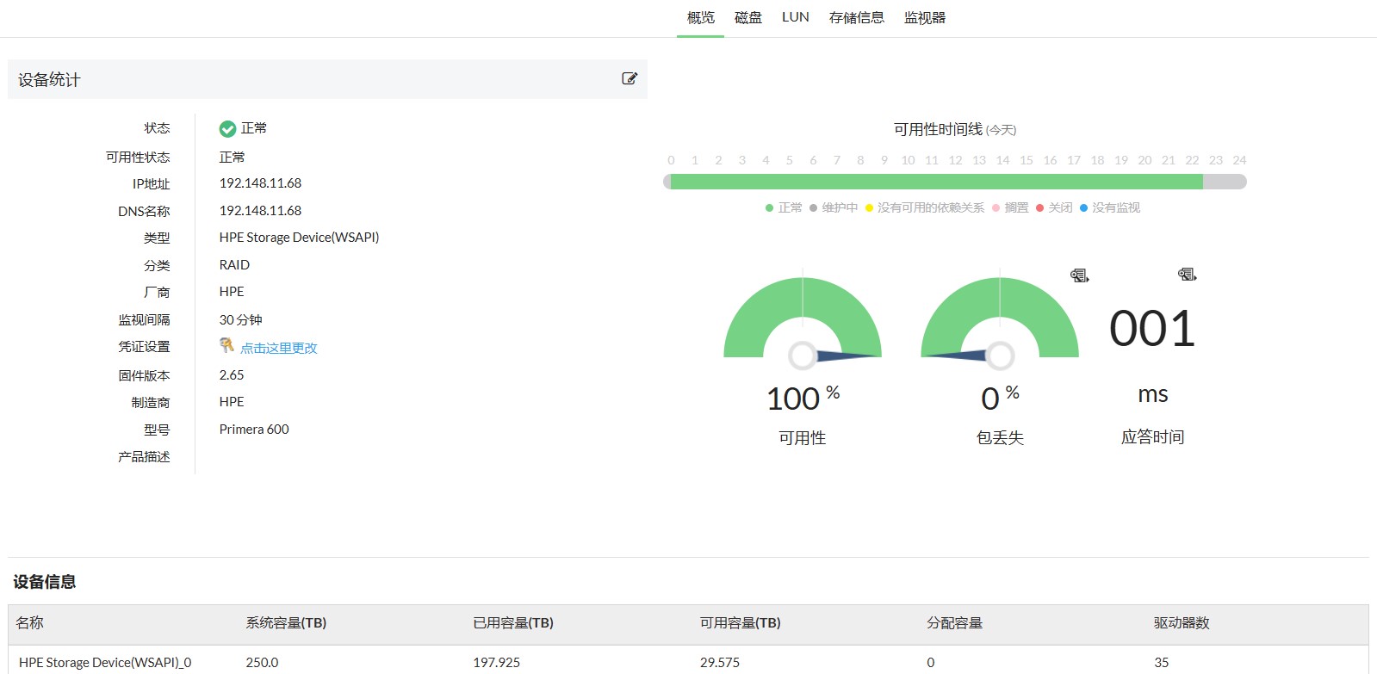Click the green 正常 status check icon
This screenshot has width=1377, height=674.
point(227,129)
